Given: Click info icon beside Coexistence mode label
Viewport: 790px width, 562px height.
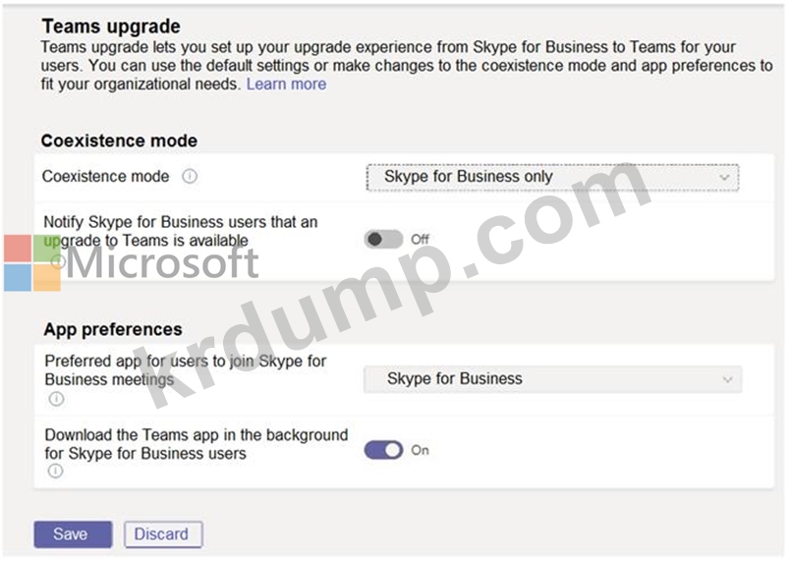Looking at the screenshot, I should tap(190, 177).
